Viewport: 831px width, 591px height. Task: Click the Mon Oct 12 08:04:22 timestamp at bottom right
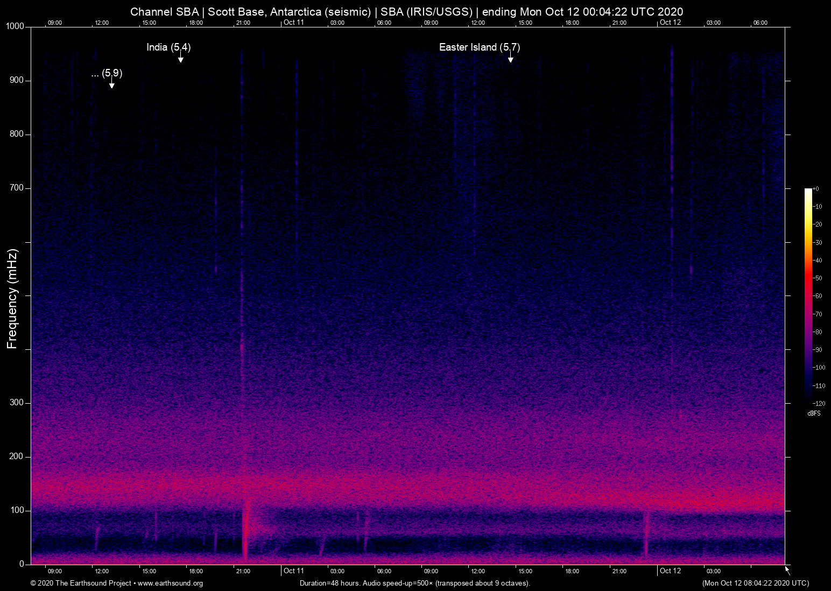click(755, 583)
